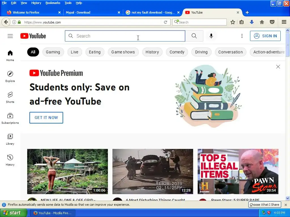This screenshot has height=217, width=290.
Task: Select the Gaming filter chip
Action: 53,52
